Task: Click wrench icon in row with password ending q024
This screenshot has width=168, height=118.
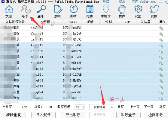Action: (x=161, y=93)
